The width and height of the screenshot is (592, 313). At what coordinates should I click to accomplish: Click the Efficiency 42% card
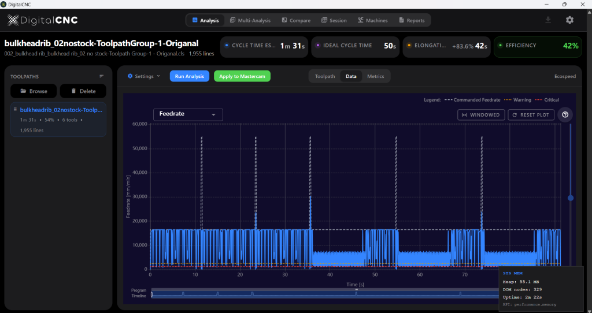(538, 47)
